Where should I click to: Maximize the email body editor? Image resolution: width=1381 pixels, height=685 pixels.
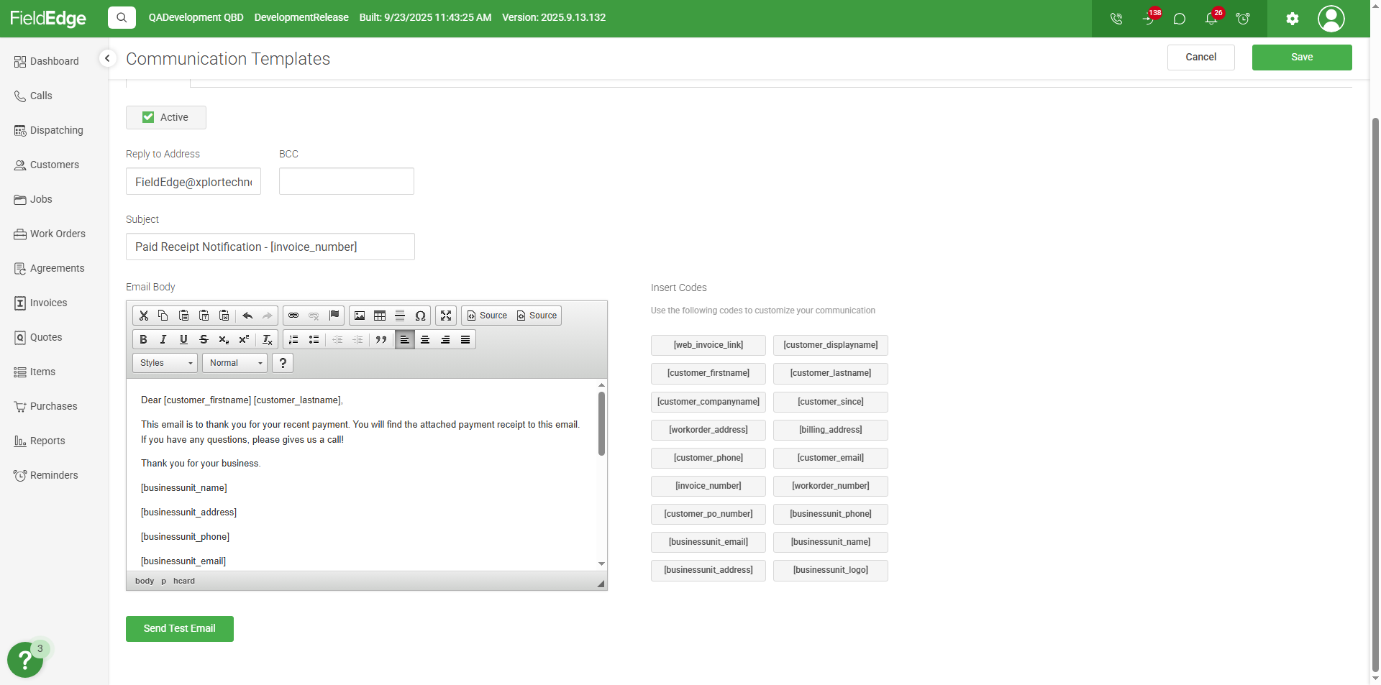coord(446,315)
